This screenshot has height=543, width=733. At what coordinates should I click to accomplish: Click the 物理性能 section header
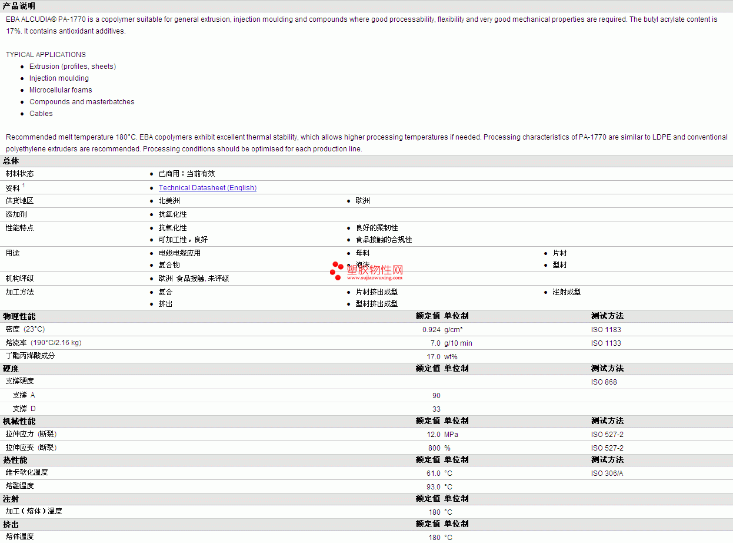pyautogui.click(x=19, y=316)
